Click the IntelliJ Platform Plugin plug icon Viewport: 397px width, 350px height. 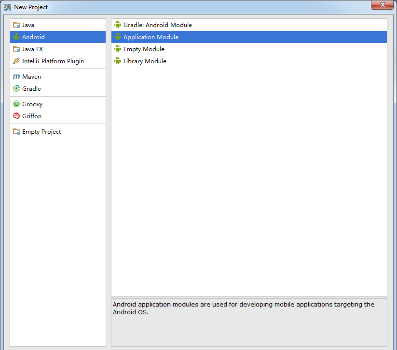[16, 61]
